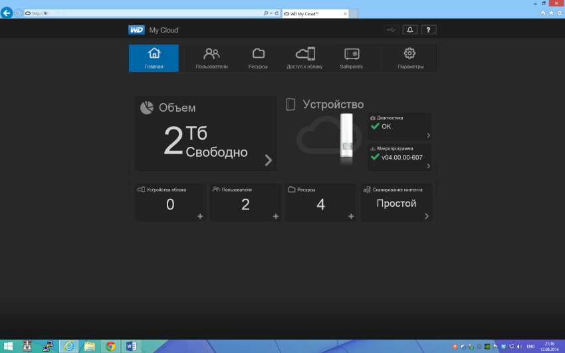The height and width of the screenshot is (353, 565).
Task: Click the Простой scan status text
Action: pos(396,203)
